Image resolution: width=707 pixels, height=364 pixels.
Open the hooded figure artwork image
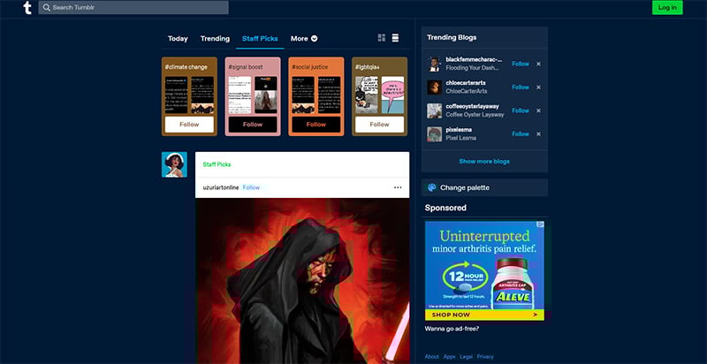point(302,281)
